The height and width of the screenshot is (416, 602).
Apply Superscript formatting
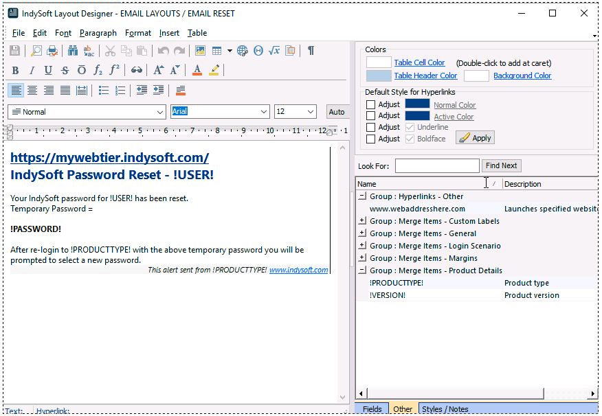(x=114, y=70)
